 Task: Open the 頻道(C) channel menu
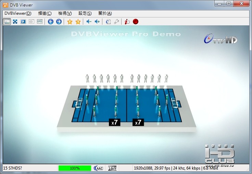tap(45, 13)
